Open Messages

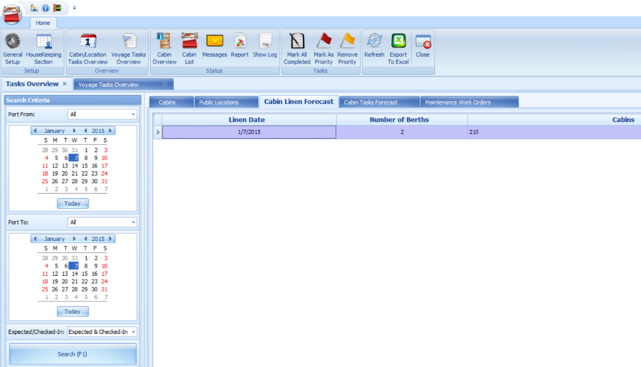214,49
